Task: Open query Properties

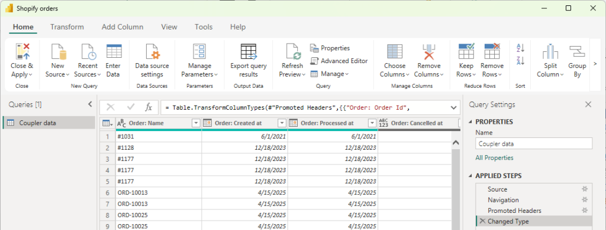Action: tap(330, 48)
